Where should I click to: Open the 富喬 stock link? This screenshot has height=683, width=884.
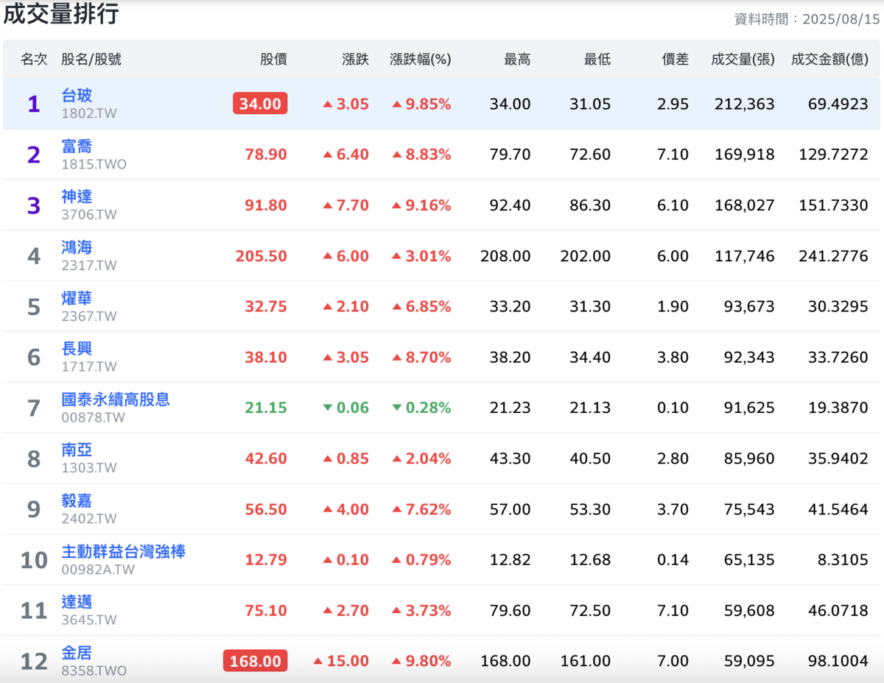[x=77, y=146]
